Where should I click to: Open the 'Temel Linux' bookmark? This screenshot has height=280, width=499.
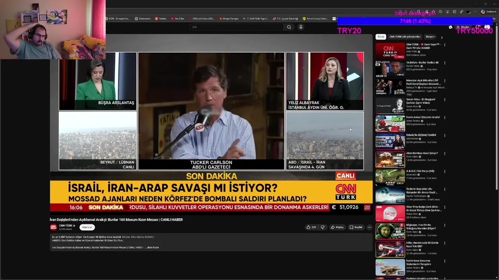click(x=315, y=19)
